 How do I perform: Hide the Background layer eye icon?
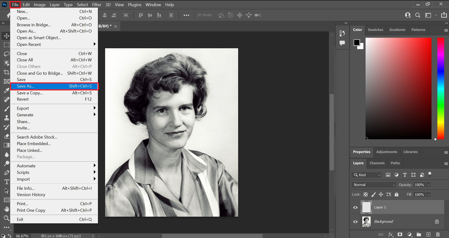355,222
